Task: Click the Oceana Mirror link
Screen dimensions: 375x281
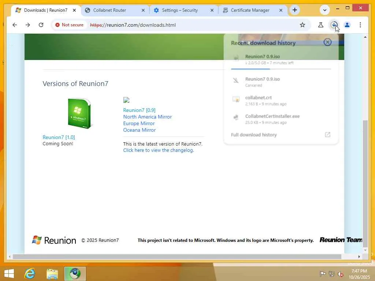Action: click(139, 130)
